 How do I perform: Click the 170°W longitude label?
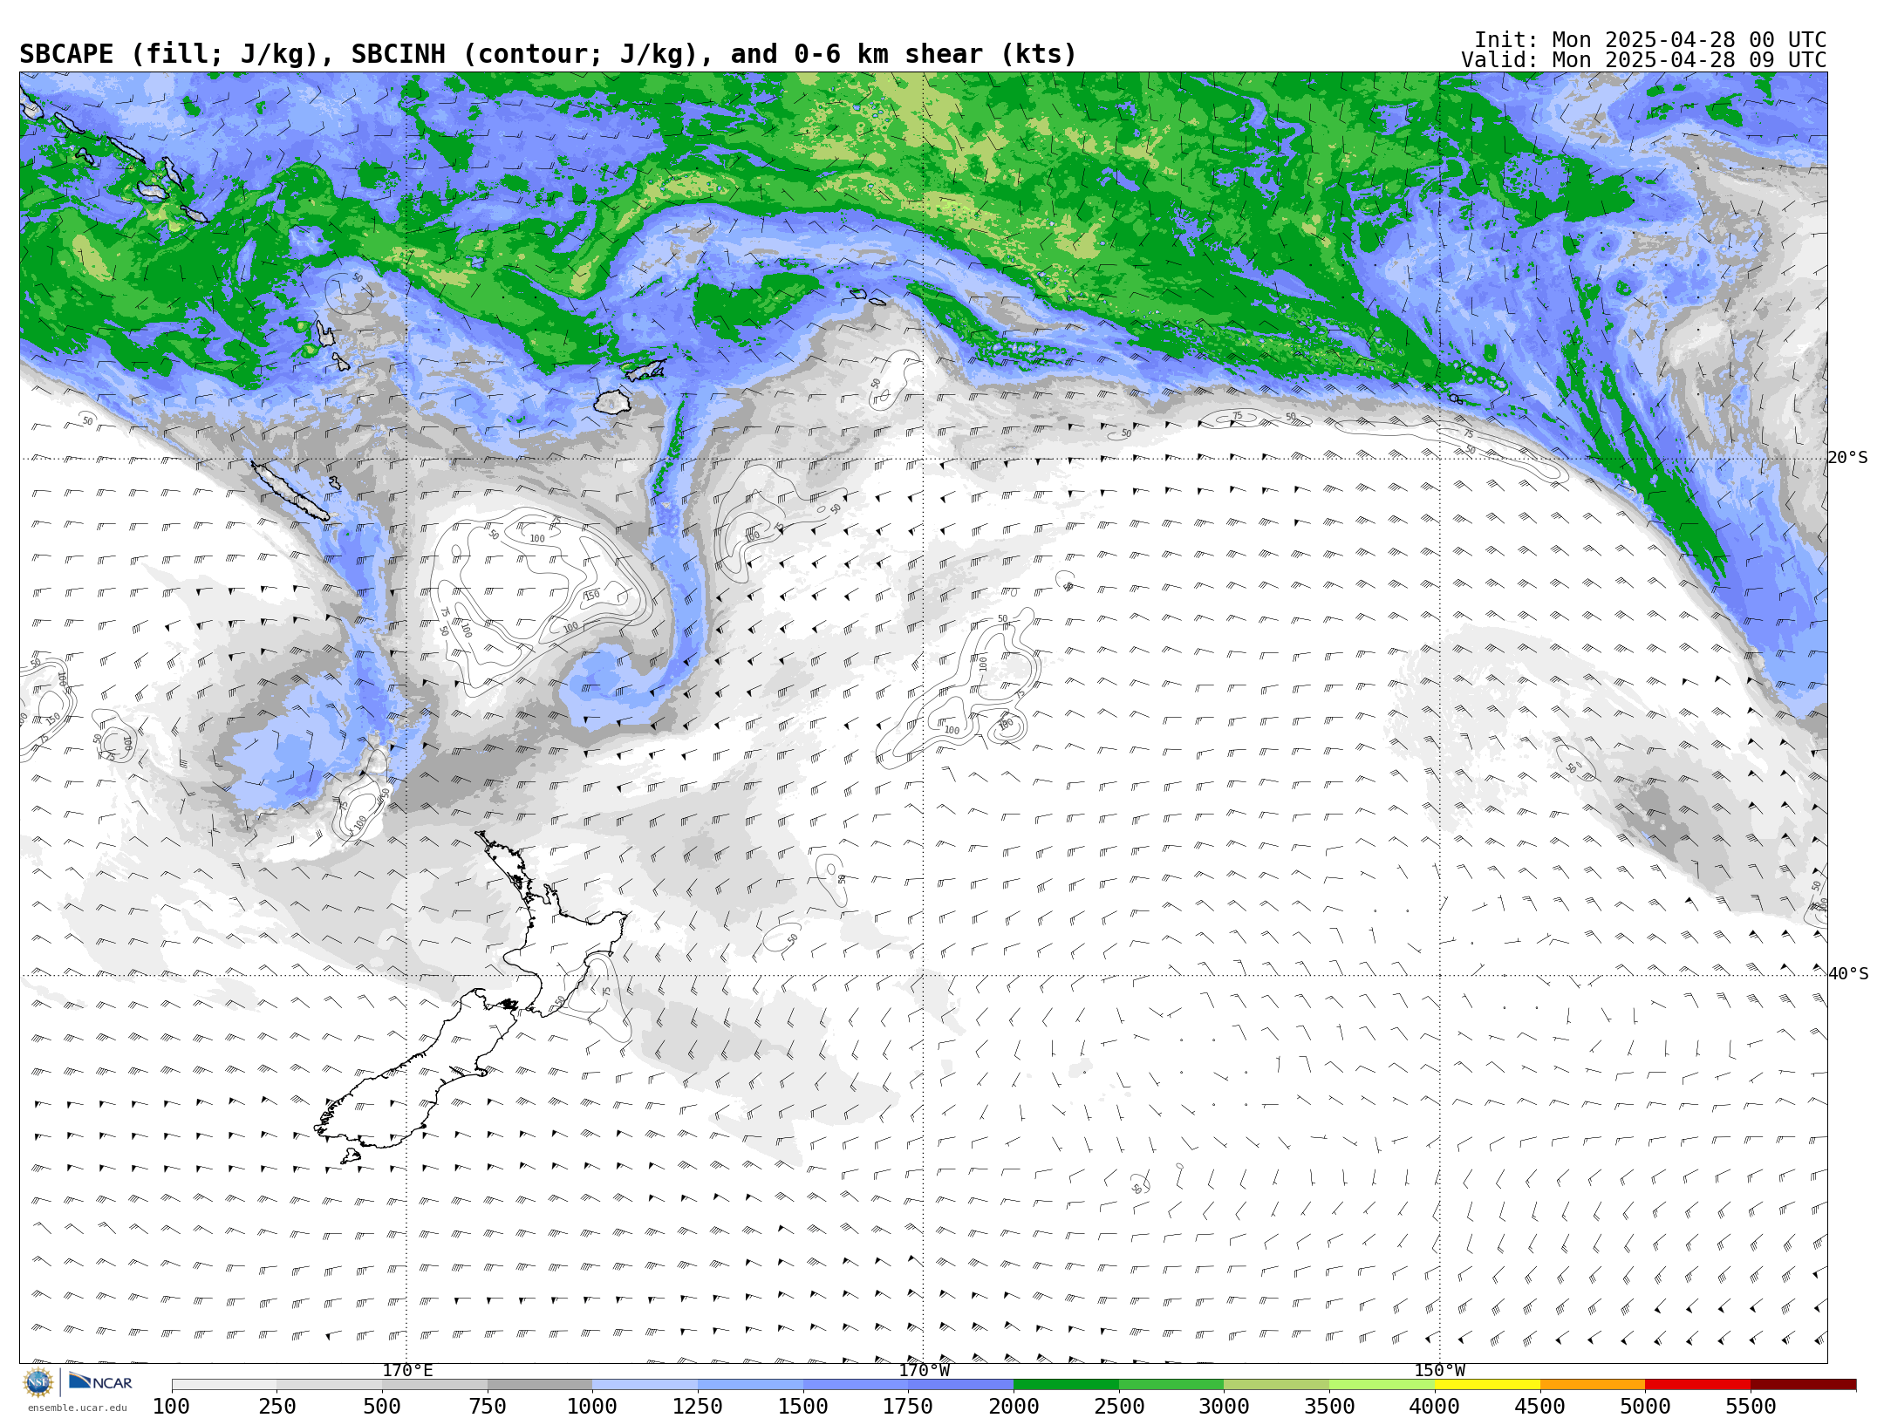click(925, 1370)
